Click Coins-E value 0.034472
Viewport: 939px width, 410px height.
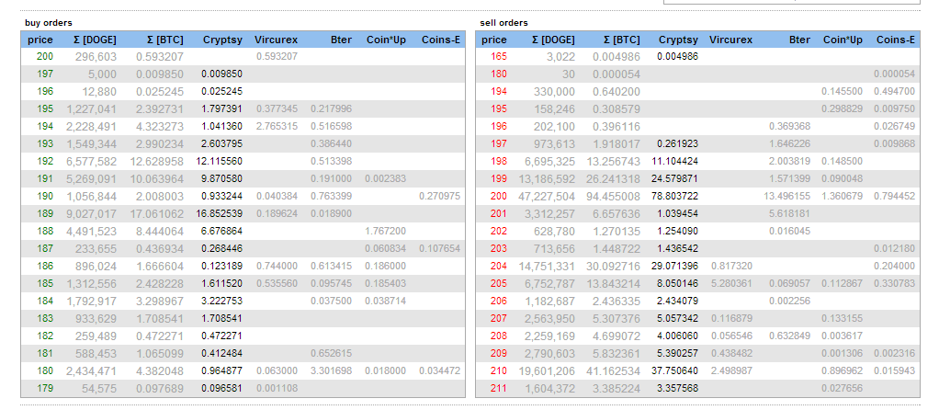tap(440, 371)
